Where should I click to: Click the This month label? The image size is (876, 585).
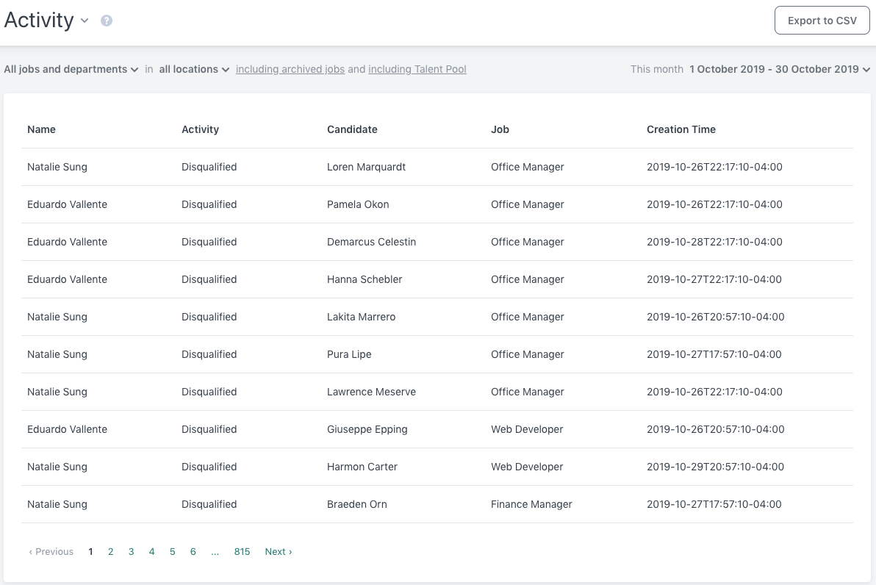(656, 69)
